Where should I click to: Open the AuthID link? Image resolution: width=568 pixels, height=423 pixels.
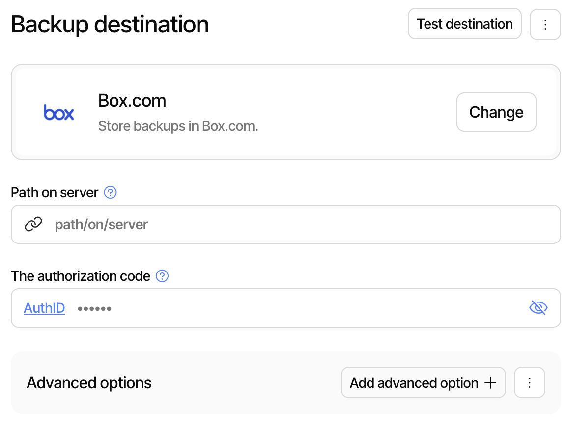tap(44, 308)
